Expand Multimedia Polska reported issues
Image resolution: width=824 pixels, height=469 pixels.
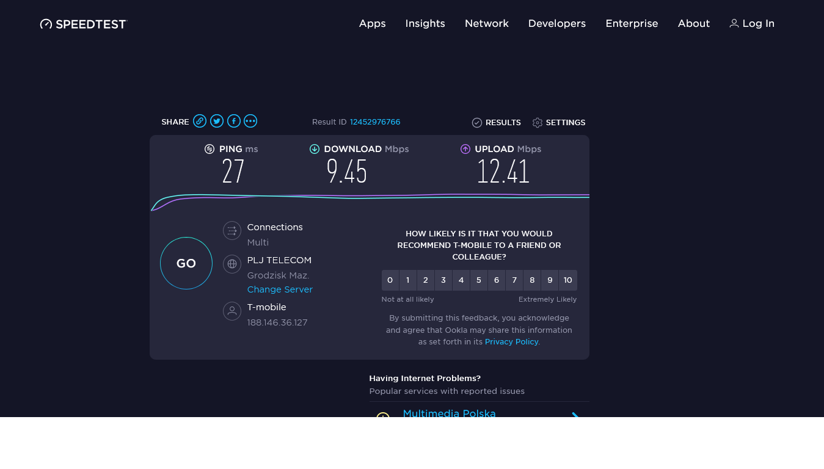click(x=574, y=416)
